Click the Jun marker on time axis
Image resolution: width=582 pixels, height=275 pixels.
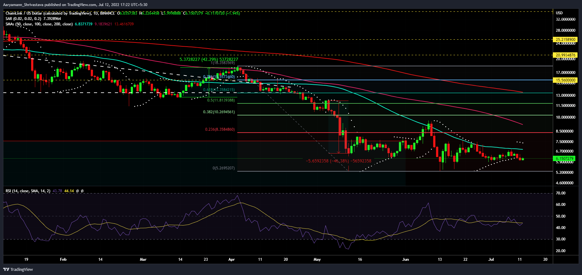pyautogui.click(x=405, y=259)
